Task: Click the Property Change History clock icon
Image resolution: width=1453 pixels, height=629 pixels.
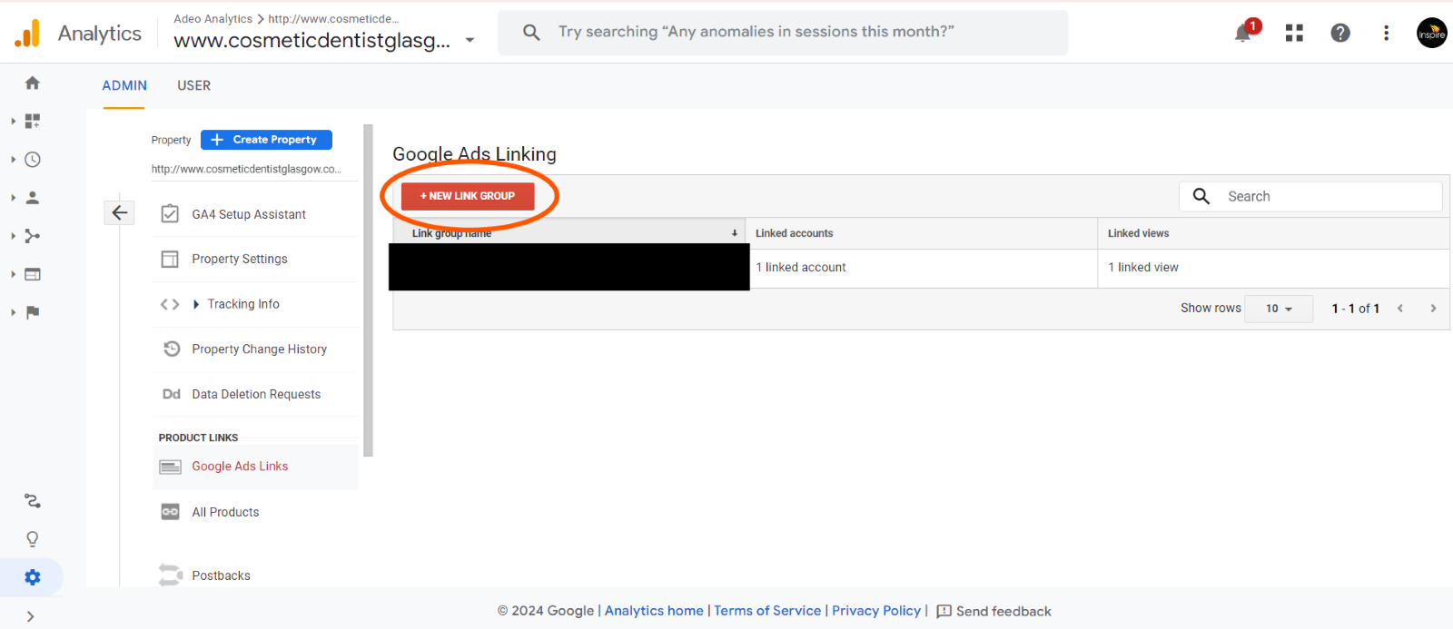Action: [x=172, y=349]
